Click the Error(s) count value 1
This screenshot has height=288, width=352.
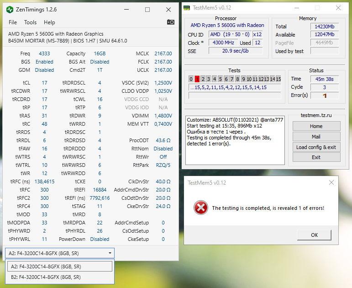(x=325, y=96)
